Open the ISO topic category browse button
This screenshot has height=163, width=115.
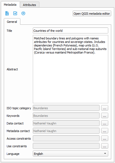pyautogui.click(x=105, y=108)
